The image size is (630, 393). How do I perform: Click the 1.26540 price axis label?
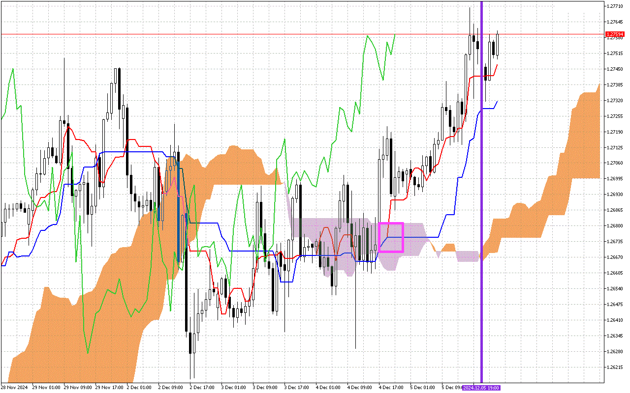[x=615, y=289]
